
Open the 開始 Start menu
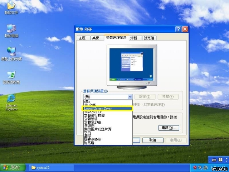(13, 168)
